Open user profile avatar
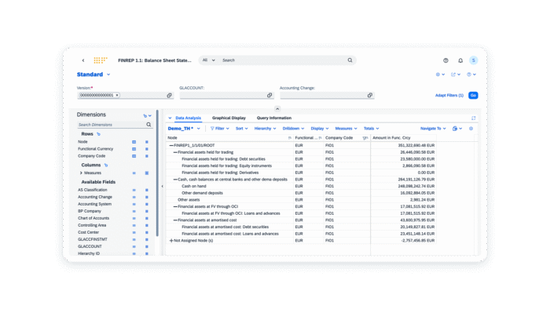The image size is (550, 309). (473, 60)
